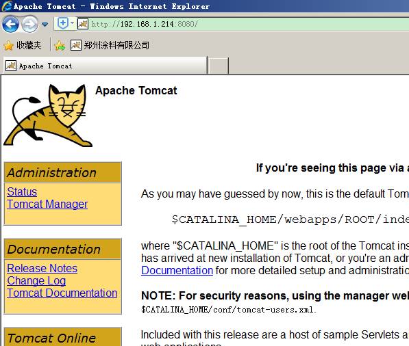Click the Apache Tomcat page heading
This screenshot has width=409, height=346.
point(136,90)
